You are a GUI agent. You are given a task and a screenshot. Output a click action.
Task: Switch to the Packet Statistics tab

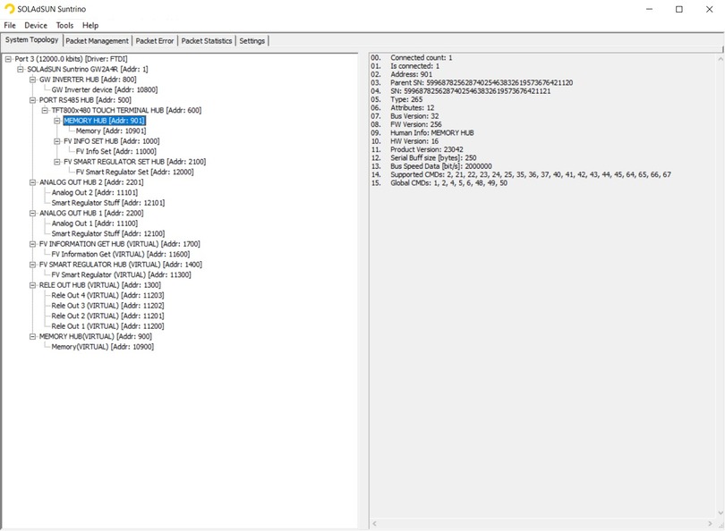pyautogui.click(x=207, y=41)
